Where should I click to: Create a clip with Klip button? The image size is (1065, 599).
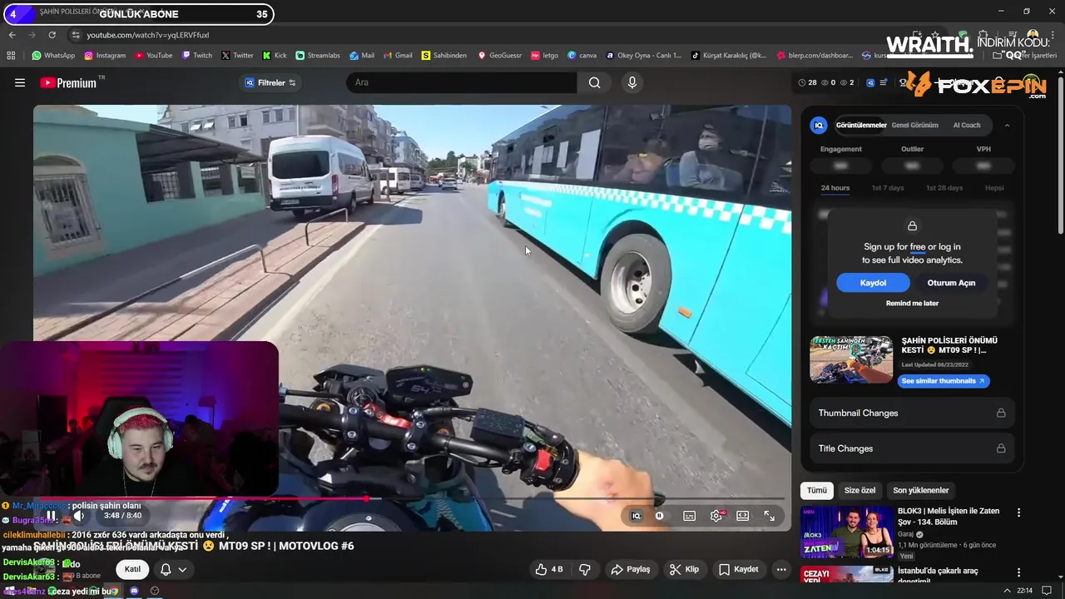(685, 569)
